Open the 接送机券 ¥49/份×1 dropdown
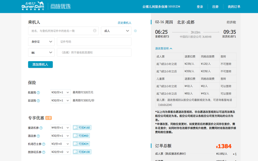The width and height of the screenshot is (258, 161). tap(60, 127)
